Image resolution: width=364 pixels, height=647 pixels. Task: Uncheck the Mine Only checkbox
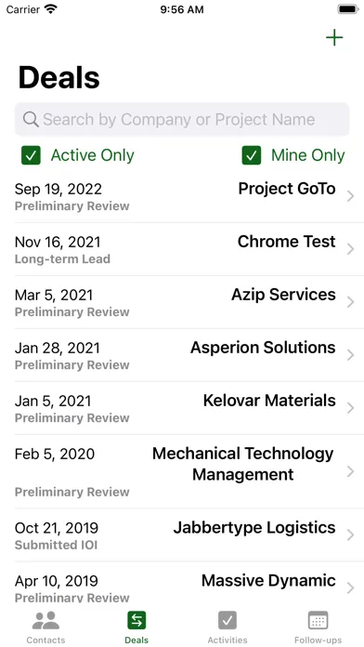[x=252, y=155]
